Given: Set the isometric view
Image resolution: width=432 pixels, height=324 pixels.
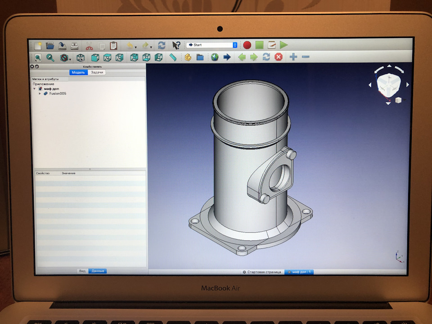Looking at the screenshot, I should (80, 58).
